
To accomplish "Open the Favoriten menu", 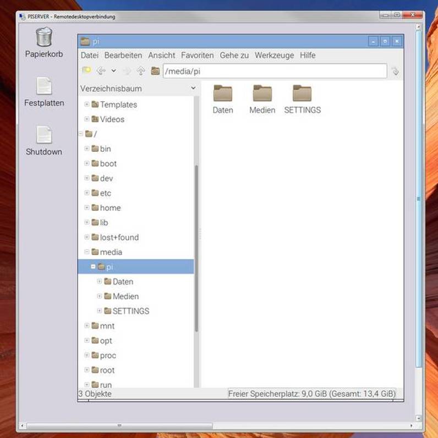I will (197, 56).
